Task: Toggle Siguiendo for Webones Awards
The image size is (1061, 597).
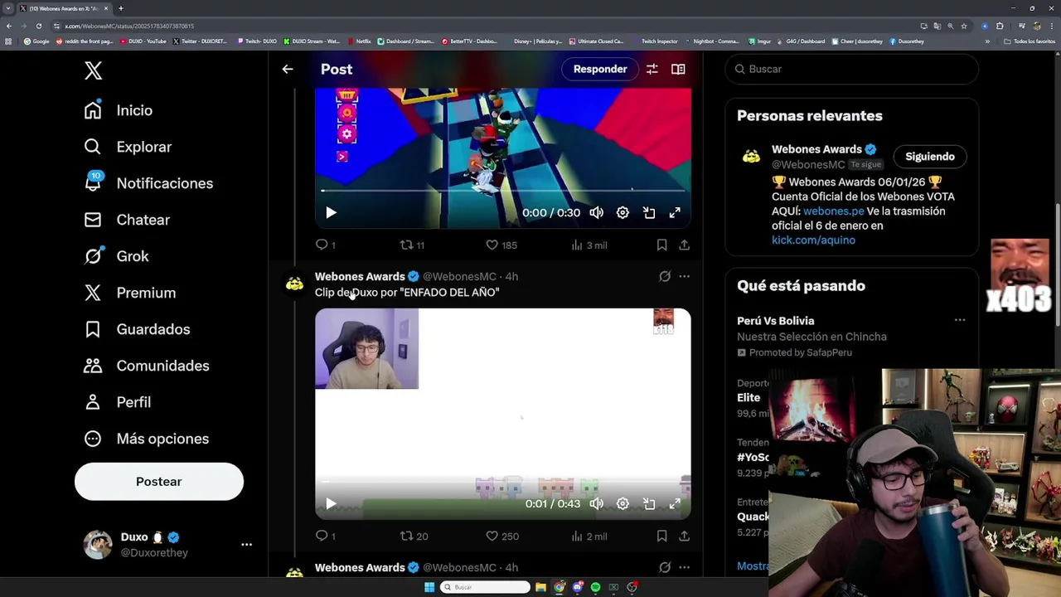Action: tap(930, 157)
